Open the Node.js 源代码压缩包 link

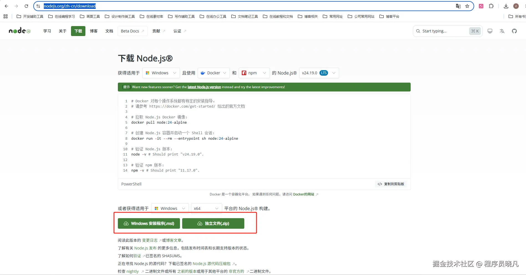pyautogui.click(x=212, y=264)
